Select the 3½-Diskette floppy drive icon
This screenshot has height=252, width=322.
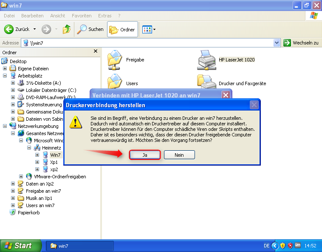click(21, 83)
